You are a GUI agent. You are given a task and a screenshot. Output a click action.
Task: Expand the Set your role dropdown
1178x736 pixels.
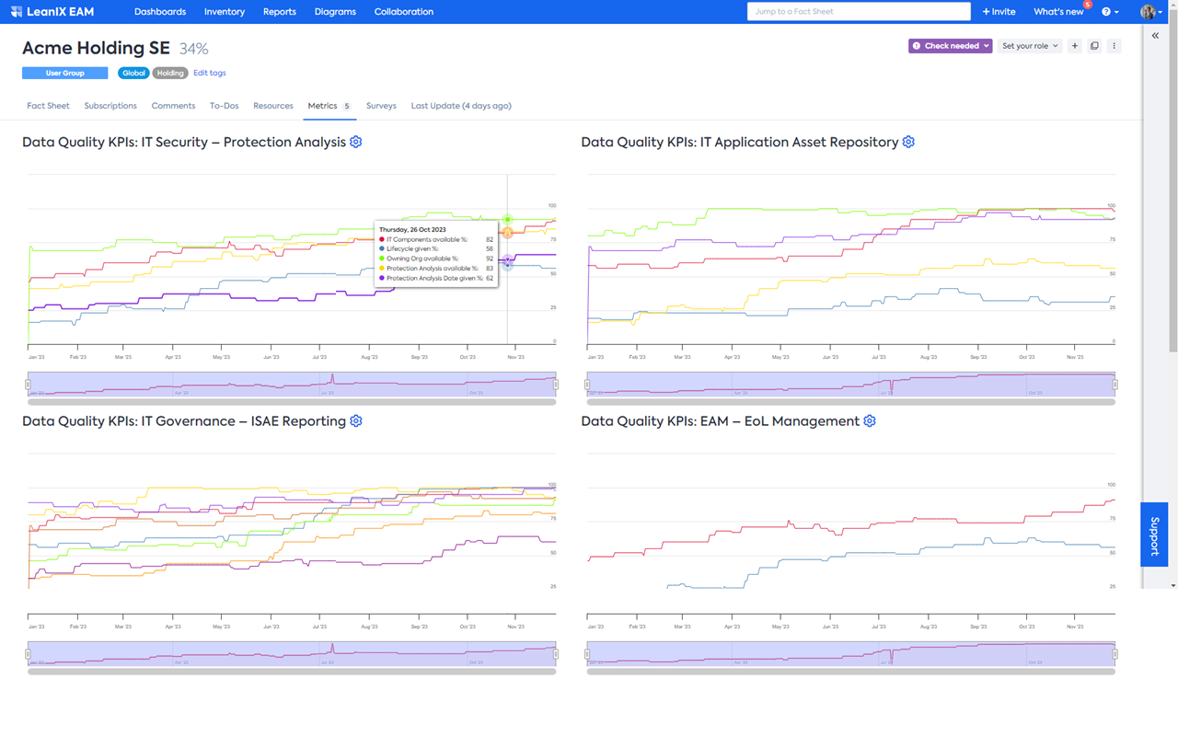1030,46
